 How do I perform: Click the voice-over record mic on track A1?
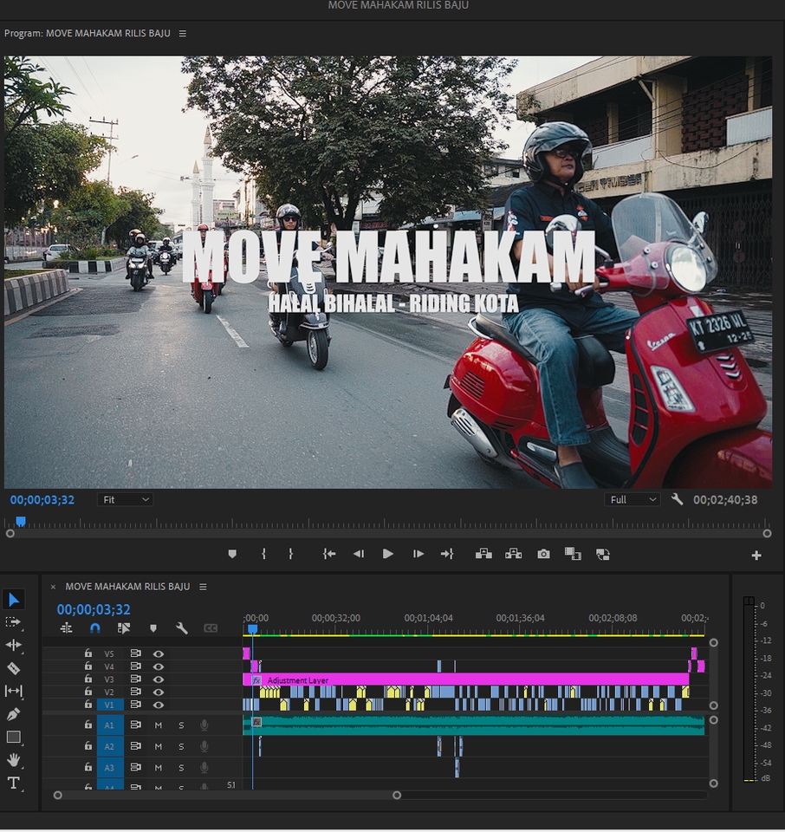pos(204,725)
